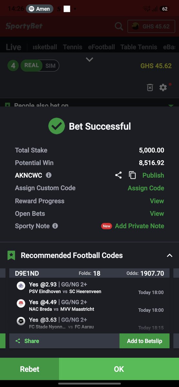
Task: Open the info icon beside AKNCWC
Action: point(48,175)
